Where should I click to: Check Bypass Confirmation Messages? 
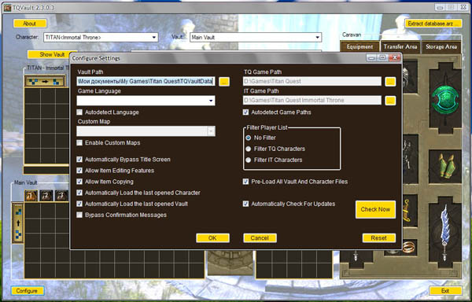pos(79,215)
